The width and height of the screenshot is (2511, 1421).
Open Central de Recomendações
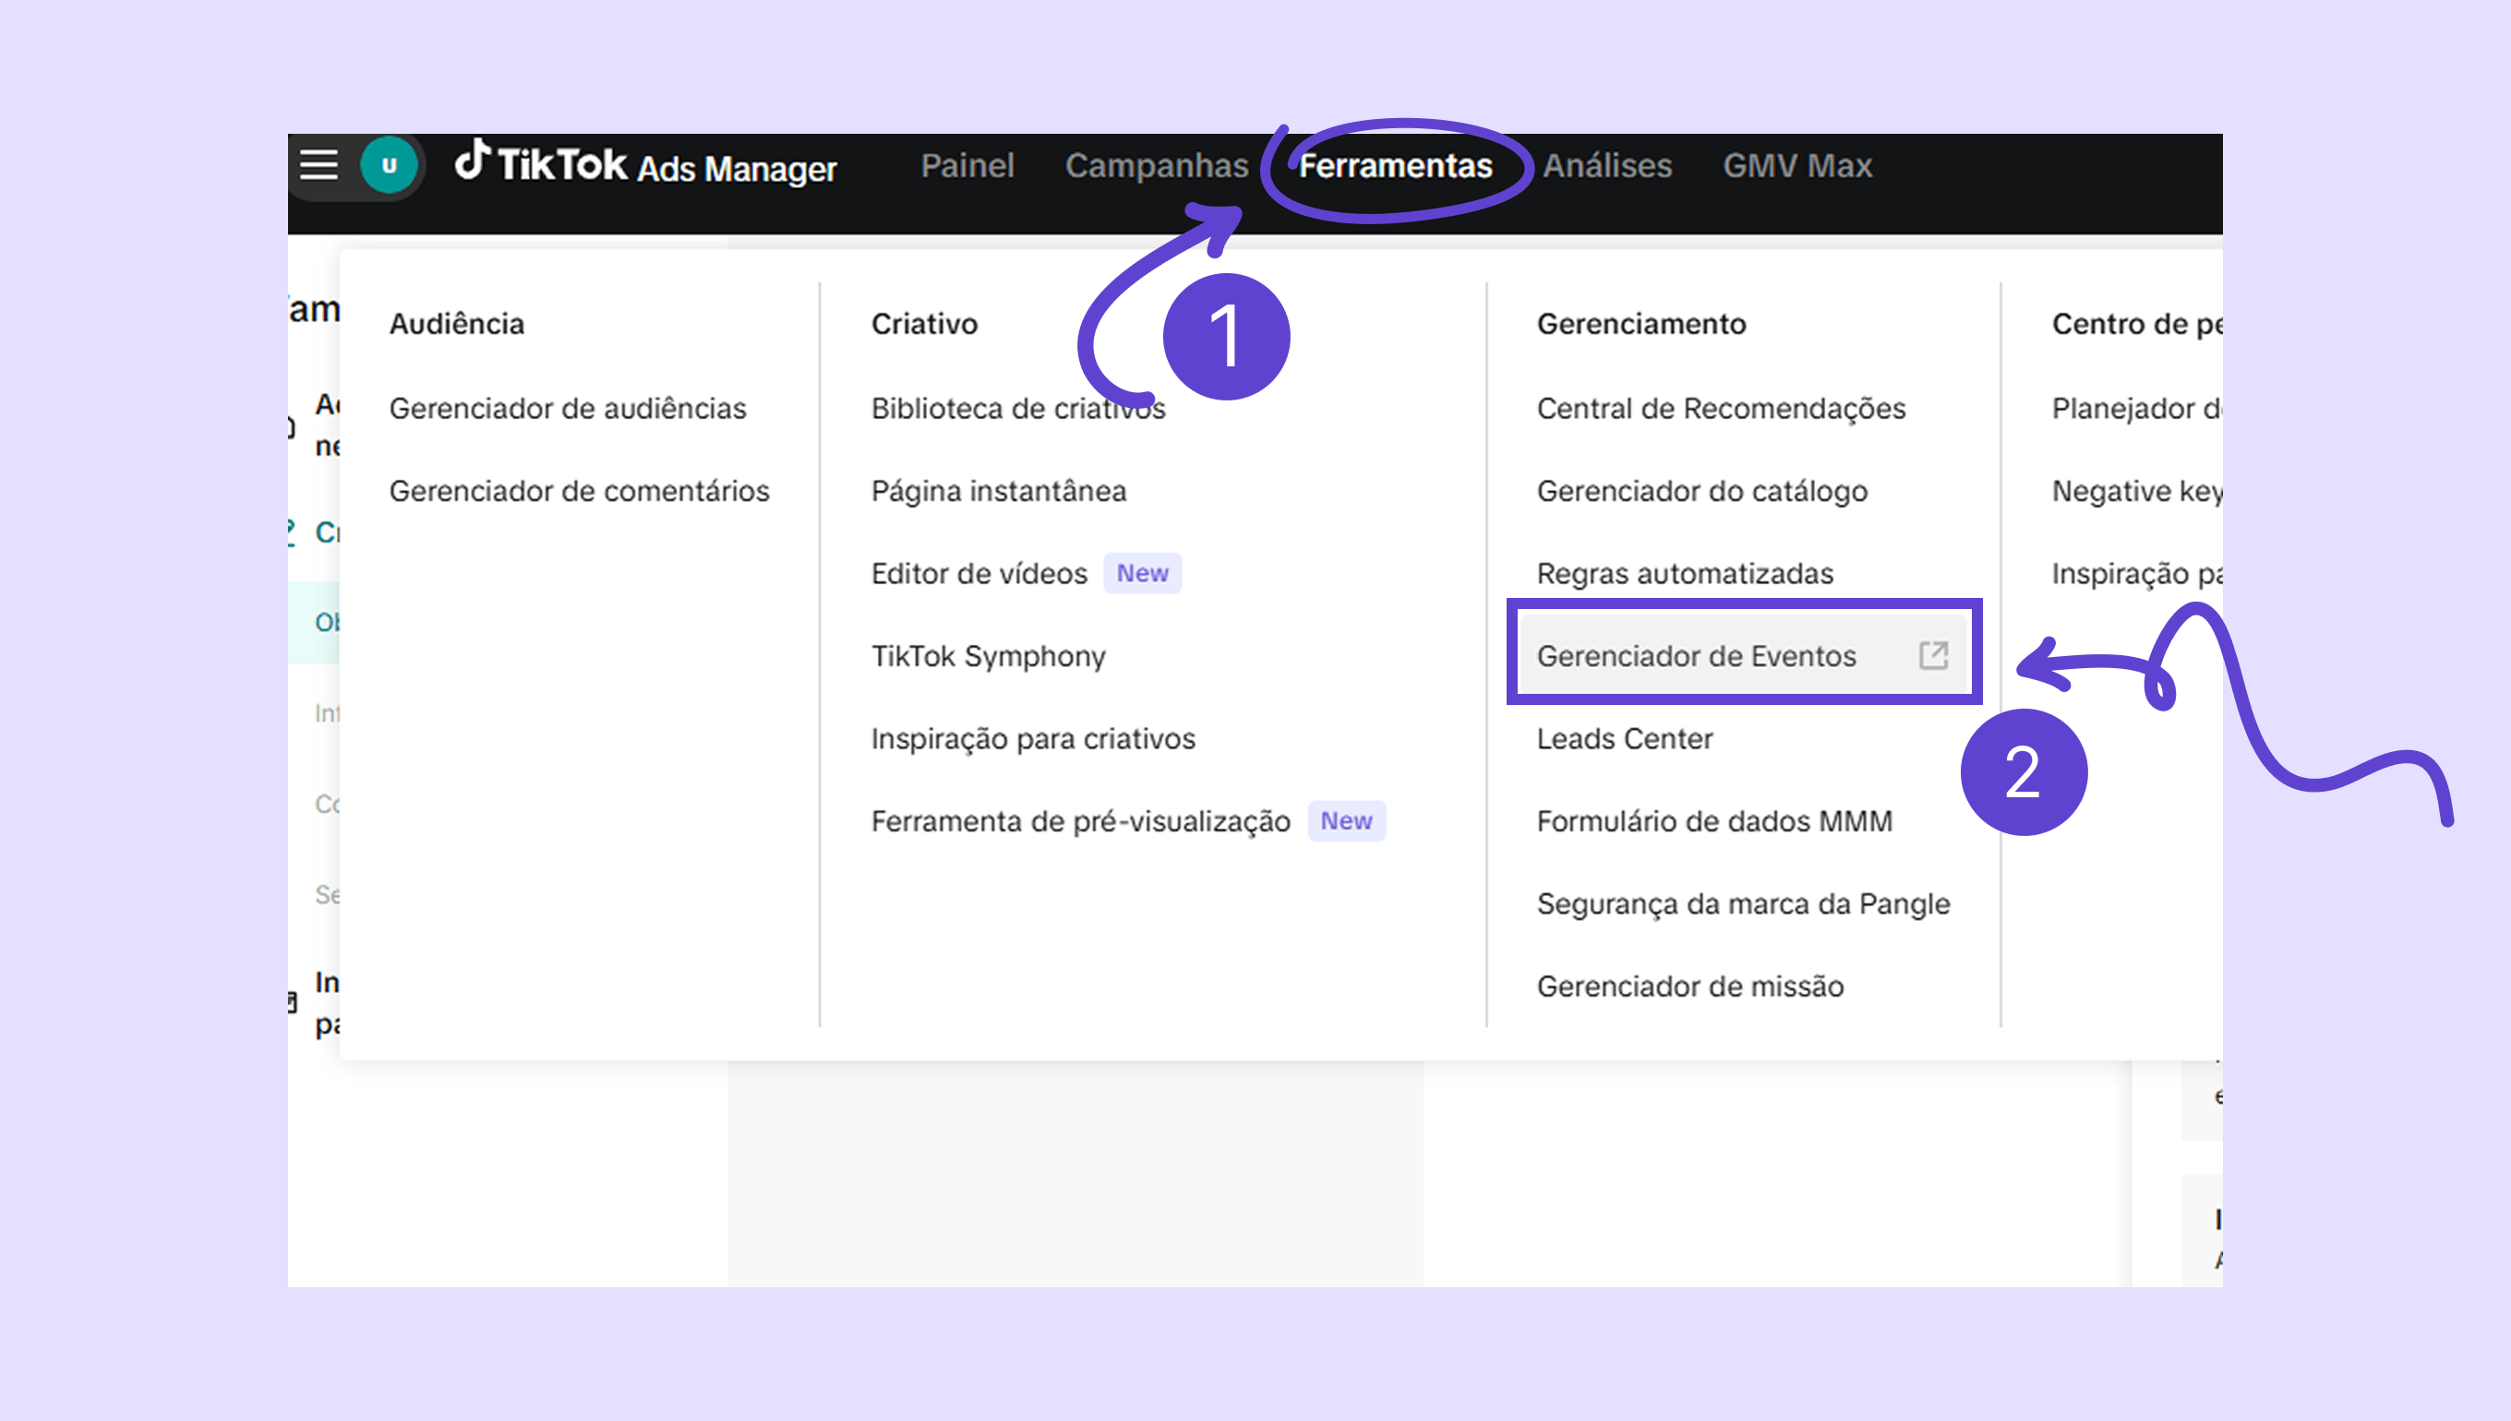1720,408
